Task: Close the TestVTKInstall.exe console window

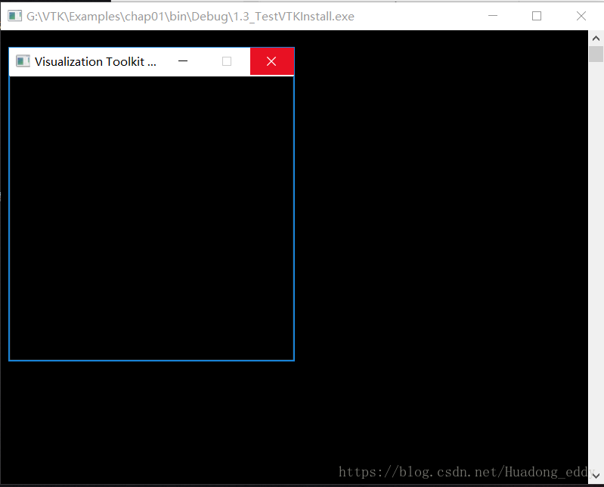Action: (x=581, y=16)
